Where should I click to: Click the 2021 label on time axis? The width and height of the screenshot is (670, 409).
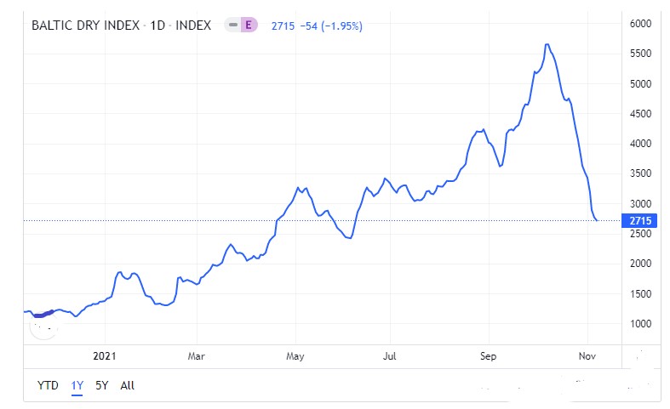click(x=104, y=355)
